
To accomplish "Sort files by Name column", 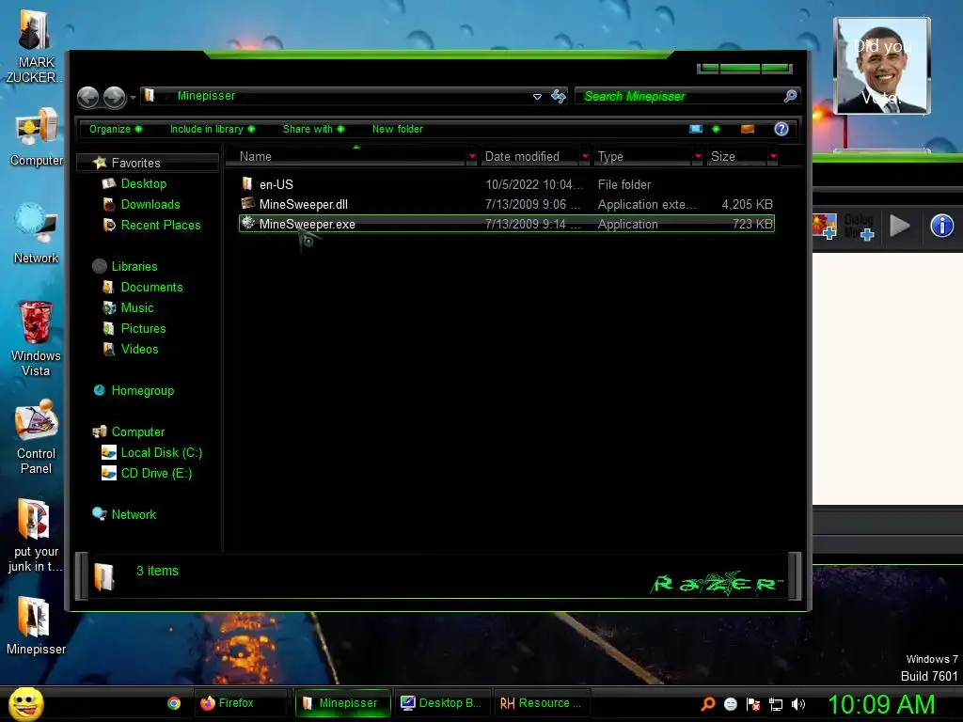I will (x=346, y=157).
